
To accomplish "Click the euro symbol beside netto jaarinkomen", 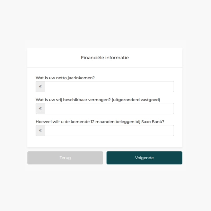I will (40, 87).
